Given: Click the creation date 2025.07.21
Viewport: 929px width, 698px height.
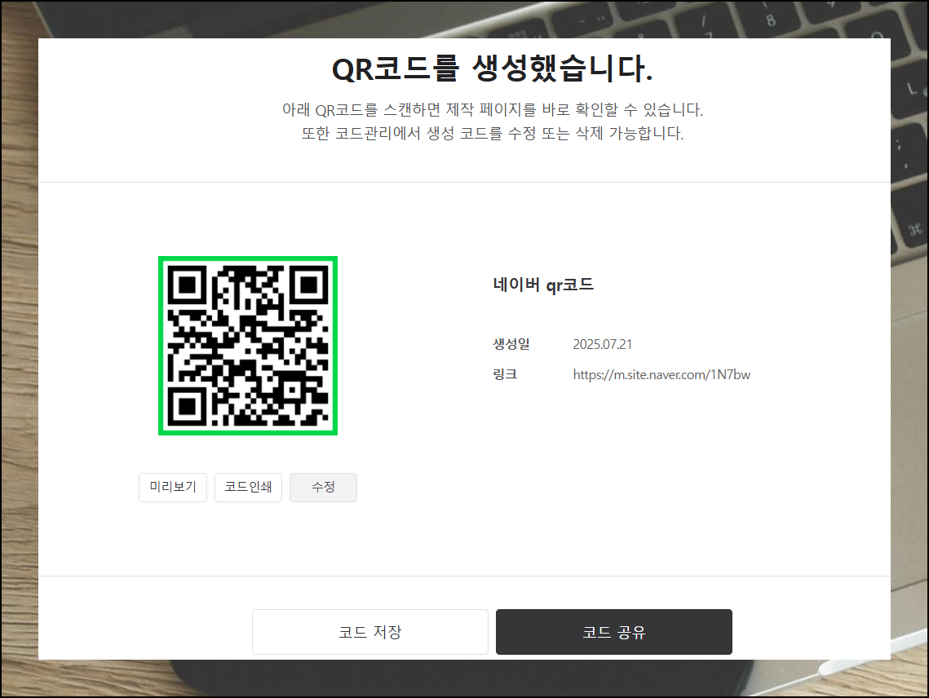Looking at the screenshot, I should [603, 344].
